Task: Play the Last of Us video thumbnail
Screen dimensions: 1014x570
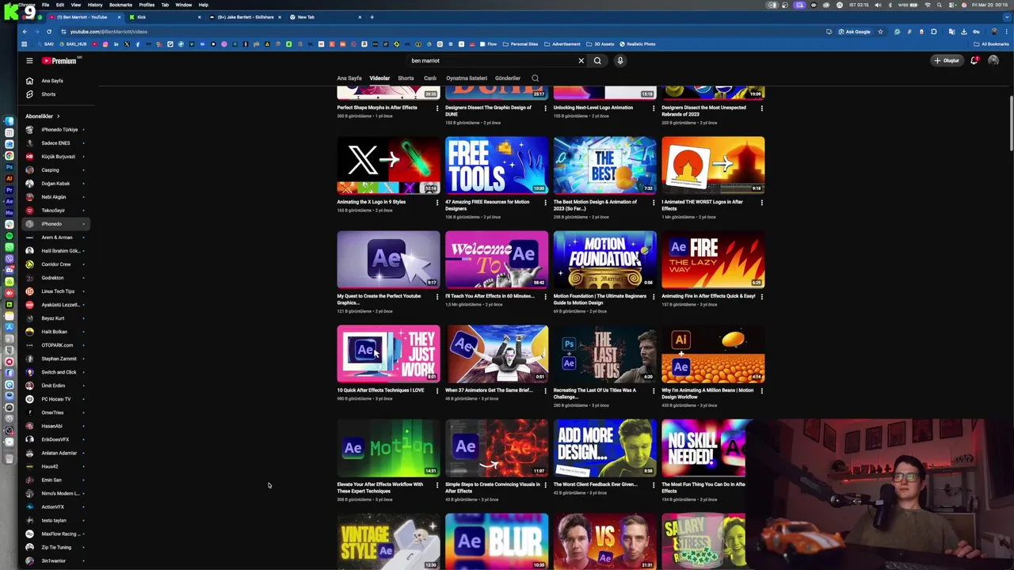Action: coord(605,354)
